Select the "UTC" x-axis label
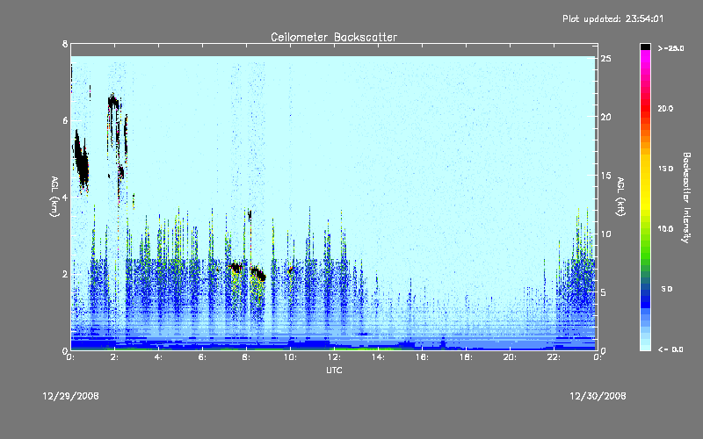Screen dimensions: 703x439 (x=334, y=370)
